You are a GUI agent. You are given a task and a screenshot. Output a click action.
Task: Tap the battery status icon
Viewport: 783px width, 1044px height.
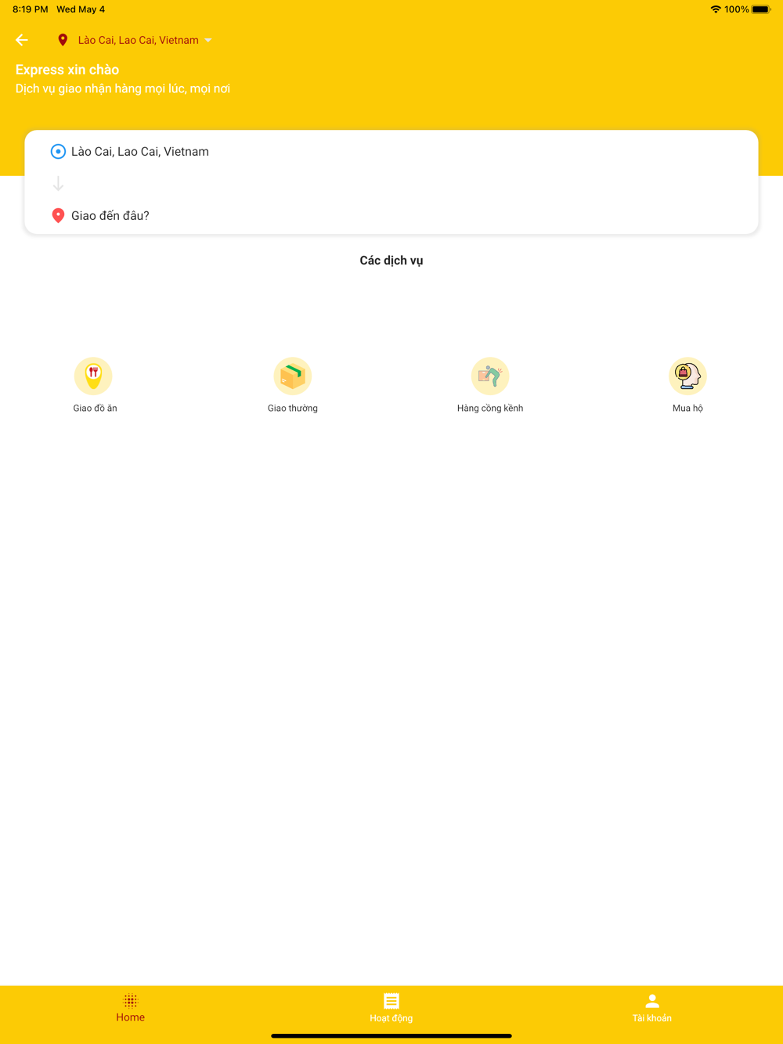761,9
